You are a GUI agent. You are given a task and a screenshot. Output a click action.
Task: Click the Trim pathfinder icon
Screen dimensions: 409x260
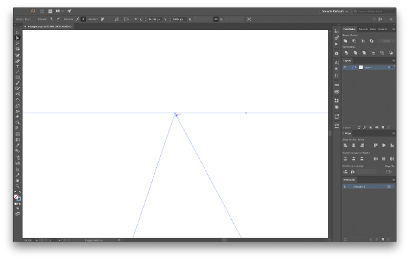(x=355, y=53)
